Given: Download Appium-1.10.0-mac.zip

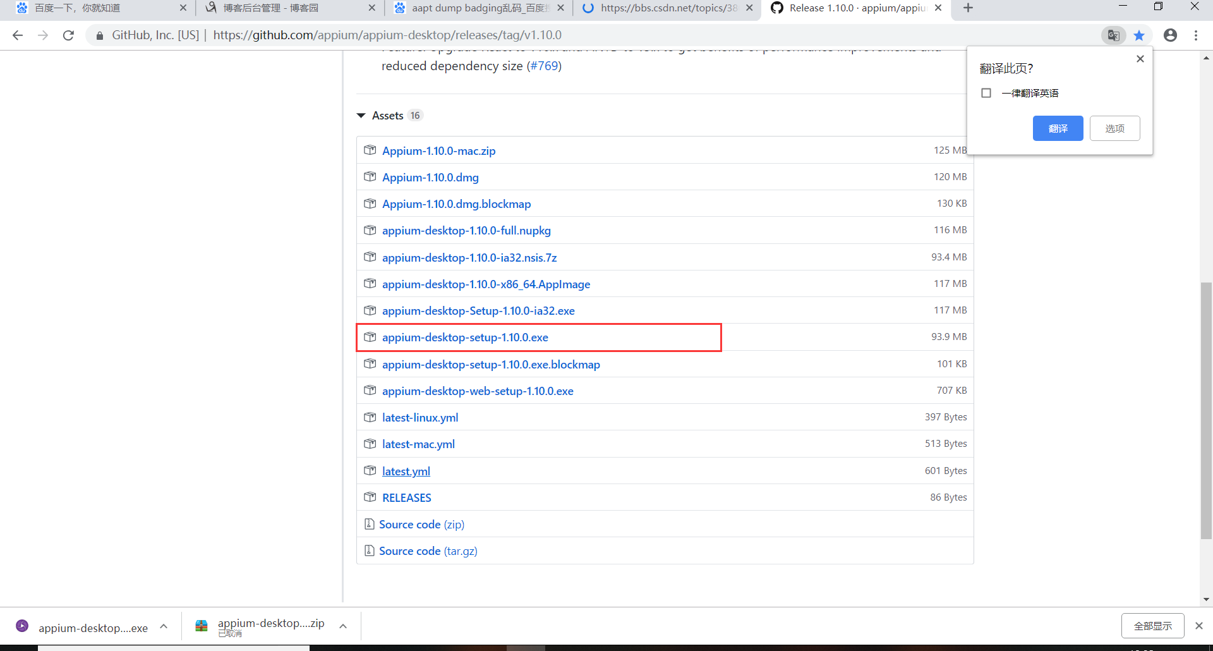Looking at the screenshot, I should coord(438,150).
